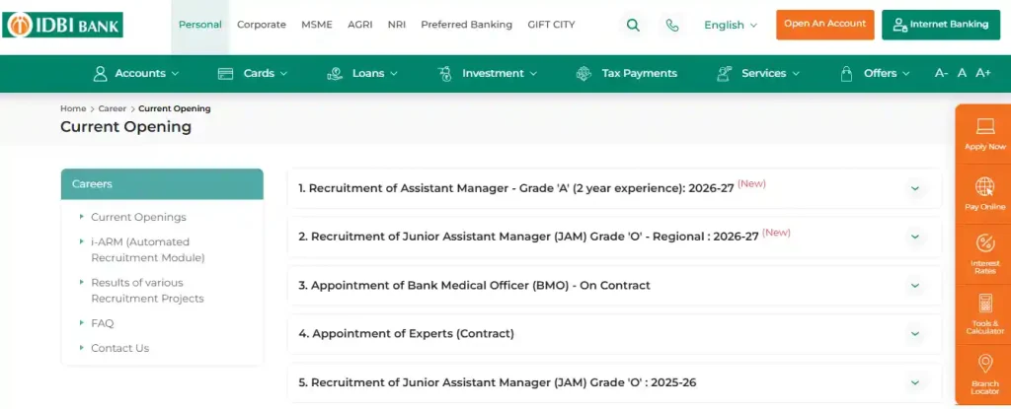Open the Apply Now laptop icon
1011x409 pixels.
click(983, 126)
